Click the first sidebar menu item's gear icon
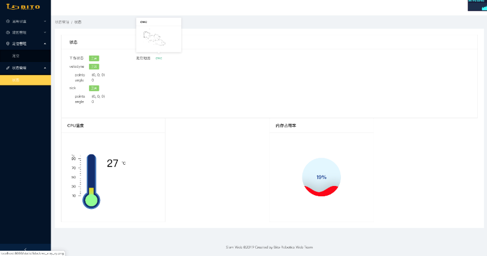Viewport: 487px width, 256px height. coord(7,21)
